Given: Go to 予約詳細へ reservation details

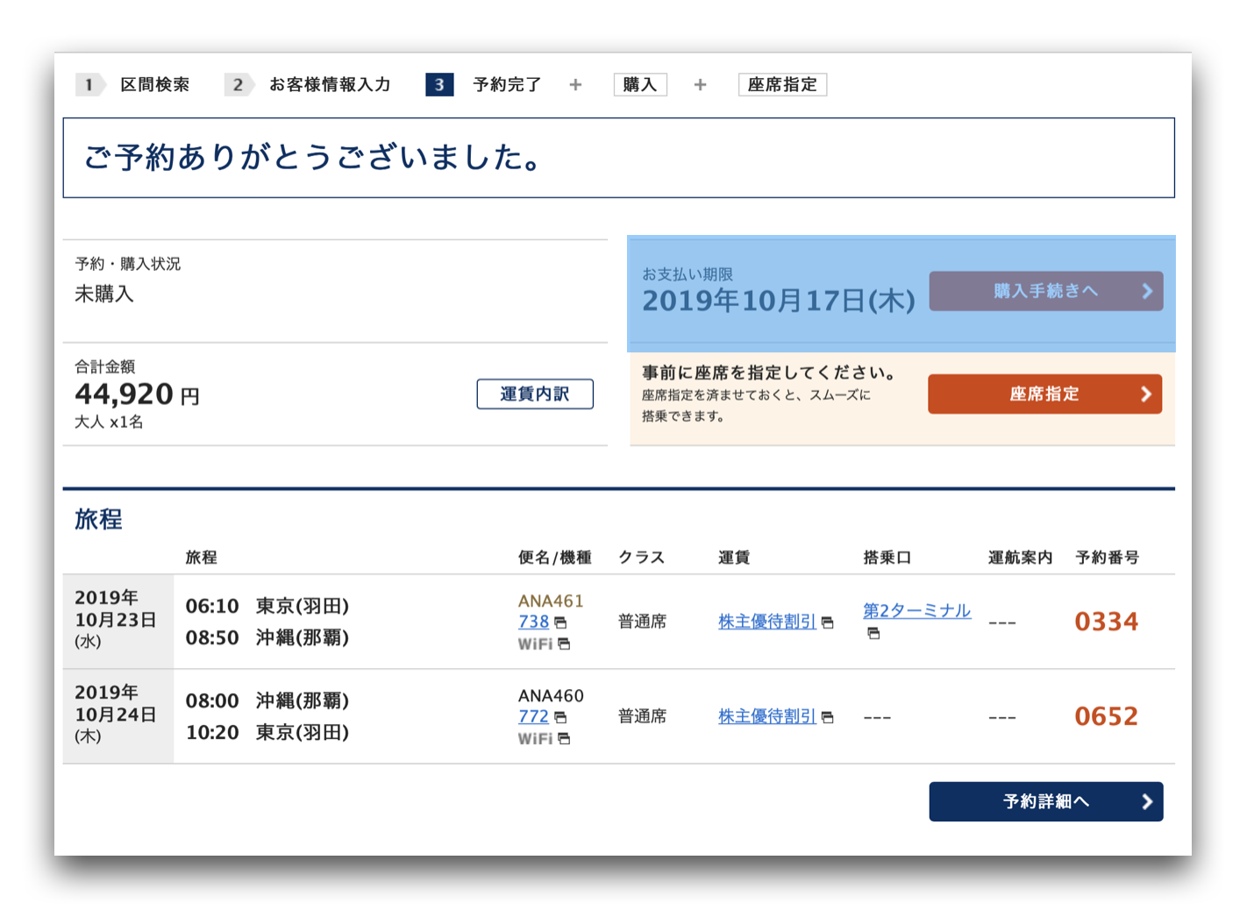Looking at the screenshot, I should tap(1045, 801).
